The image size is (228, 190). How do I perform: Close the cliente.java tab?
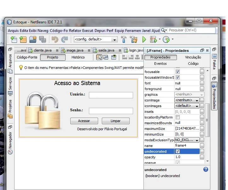click(57, 51)
